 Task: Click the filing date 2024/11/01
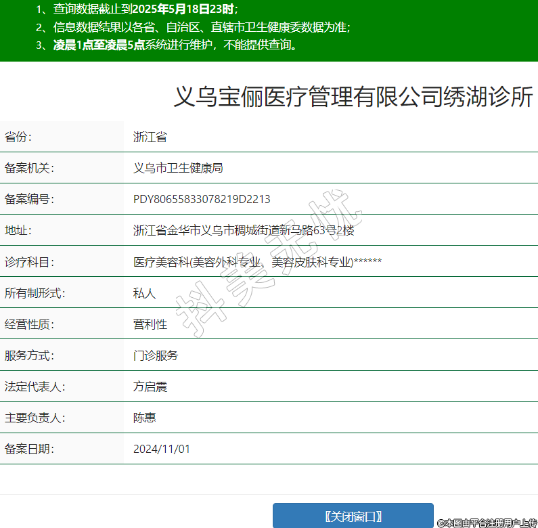162,449
